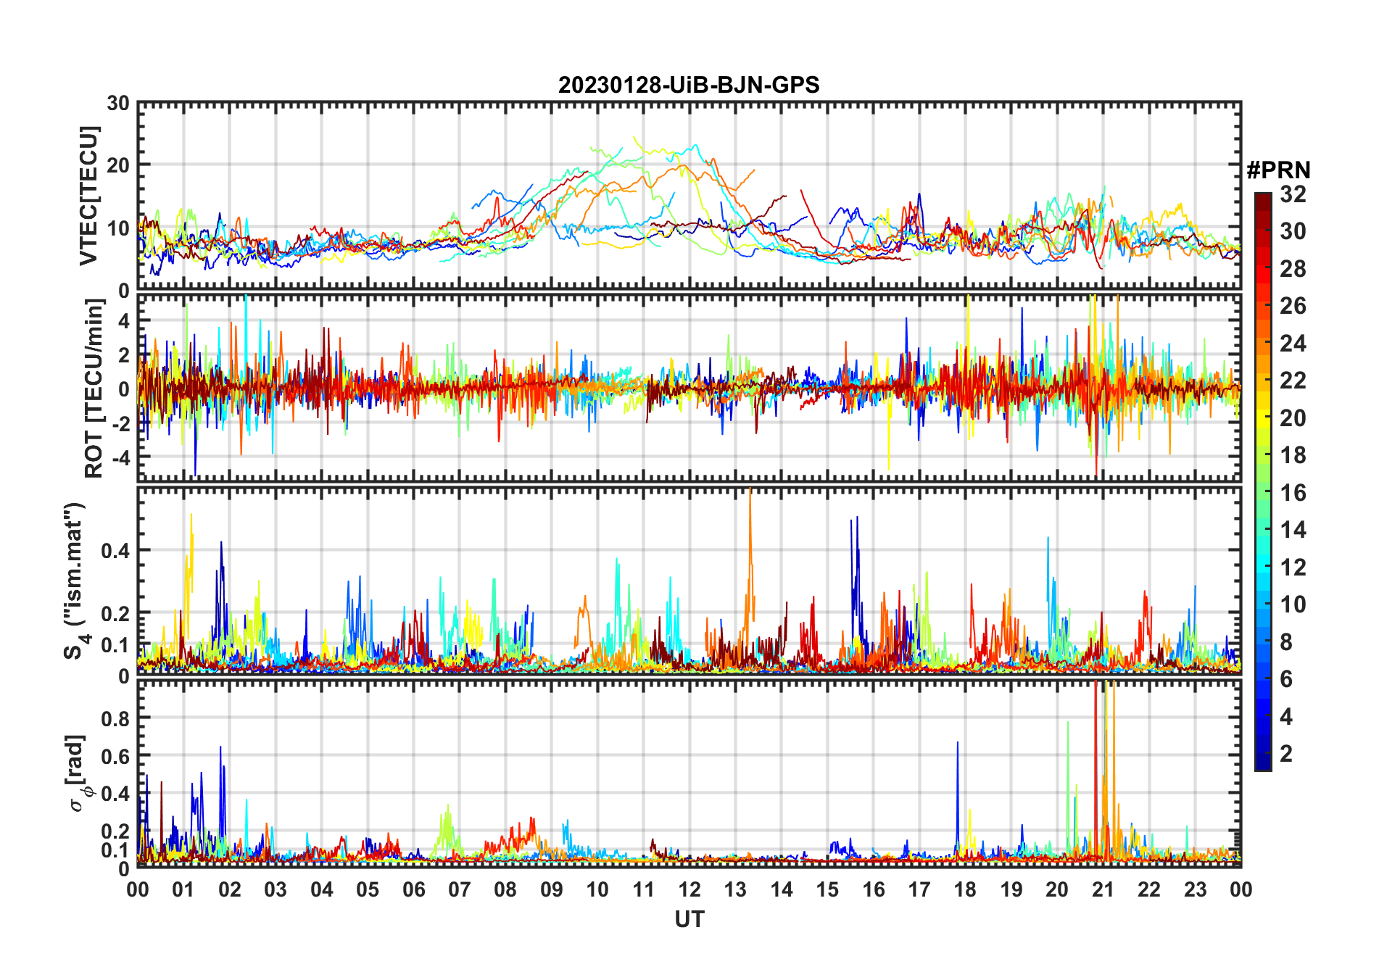
Task: Click colorbar tick label 14
Action: [x=1293, y=530]
